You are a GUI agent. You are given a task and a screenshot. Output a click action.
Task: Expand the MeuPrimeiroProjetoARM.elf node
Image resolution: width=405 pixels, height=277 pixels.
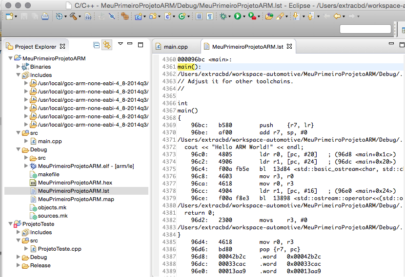pyautogui.click(x=26, y=166)
